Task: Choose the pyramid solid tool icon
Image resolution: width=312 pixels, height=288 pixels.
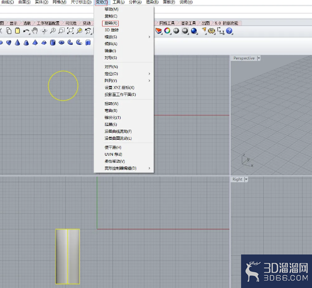Action: [35, 42]
